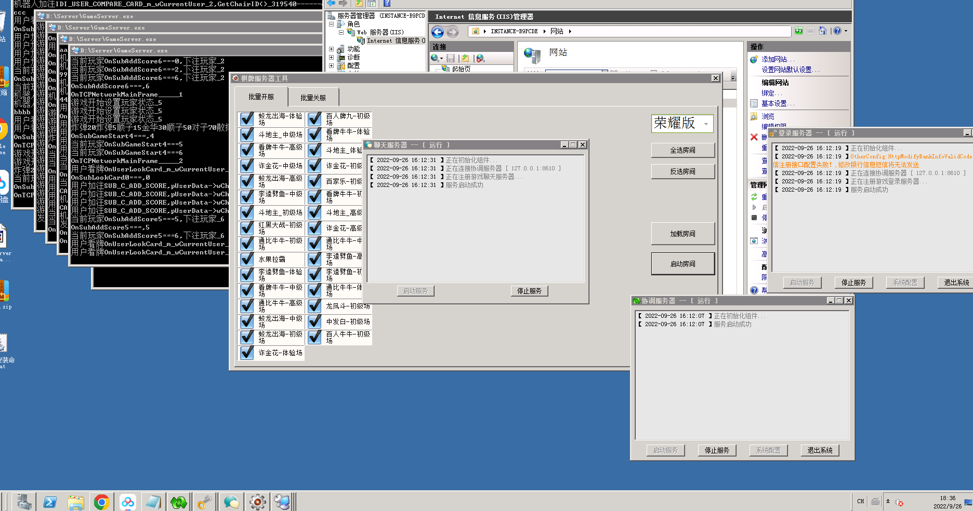This screenshot has width=973, height=511.
Task: Expand the 功能 tree node
Action: pyautogui.click(x=331, y=49)
